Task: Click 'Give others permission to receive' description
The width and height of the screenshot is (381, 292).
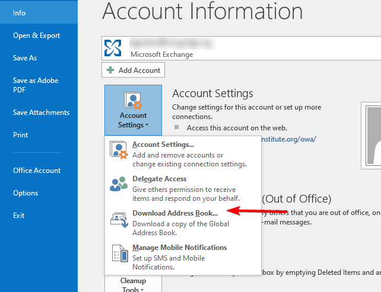Action: tap(184, 190)
